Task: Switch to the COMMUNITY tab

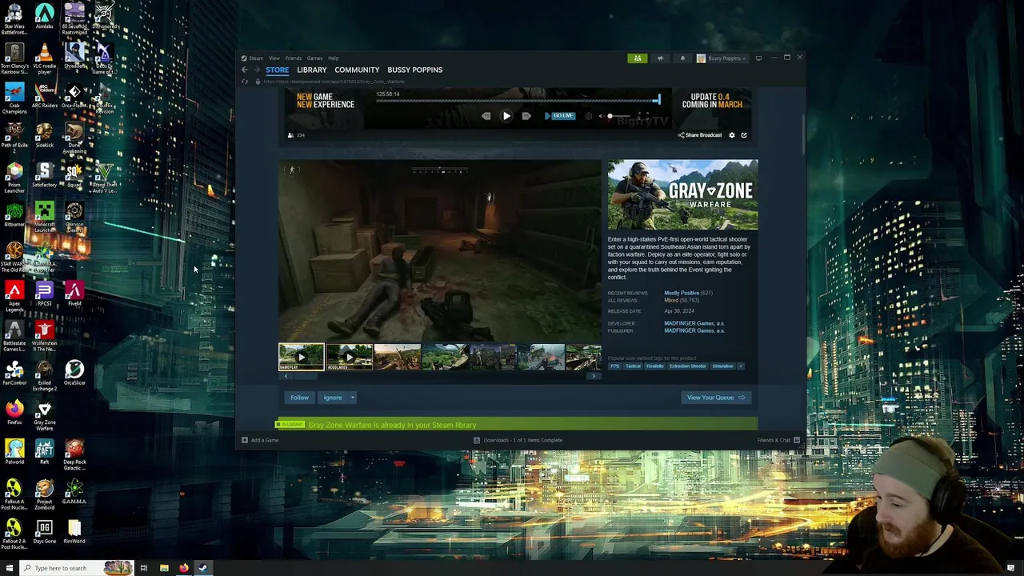Action: 357,70
